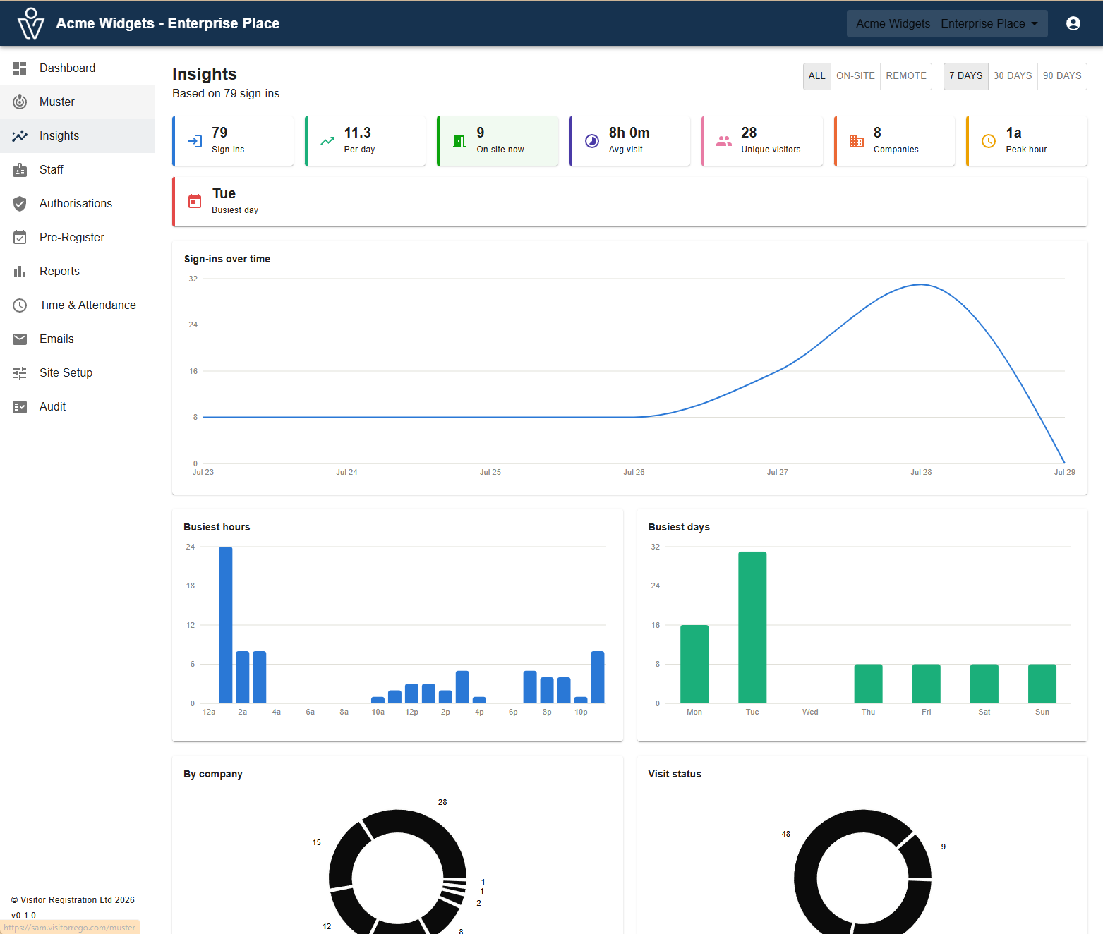The width and height of the screenshot is (1103, 934).
Task: Click the Tuesday bar in Busiest days
Action: click(752, 627)
